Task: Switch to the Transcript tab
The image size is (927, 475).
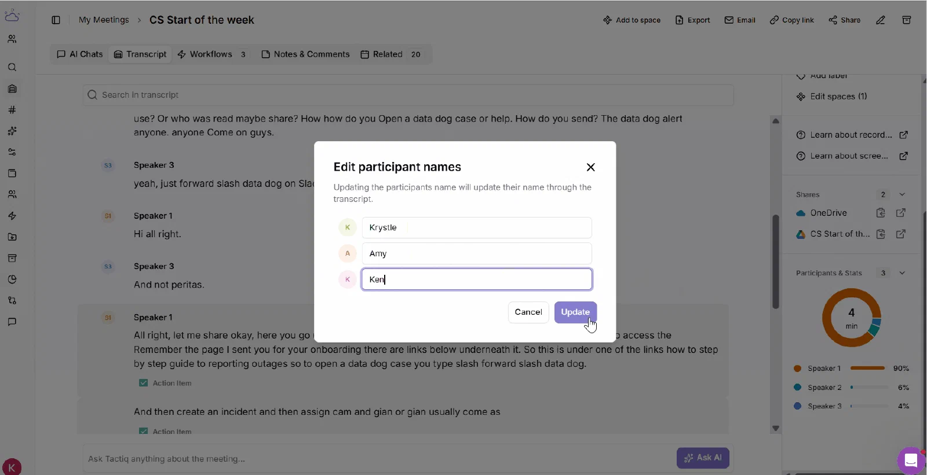Action: tap(140, 54)
